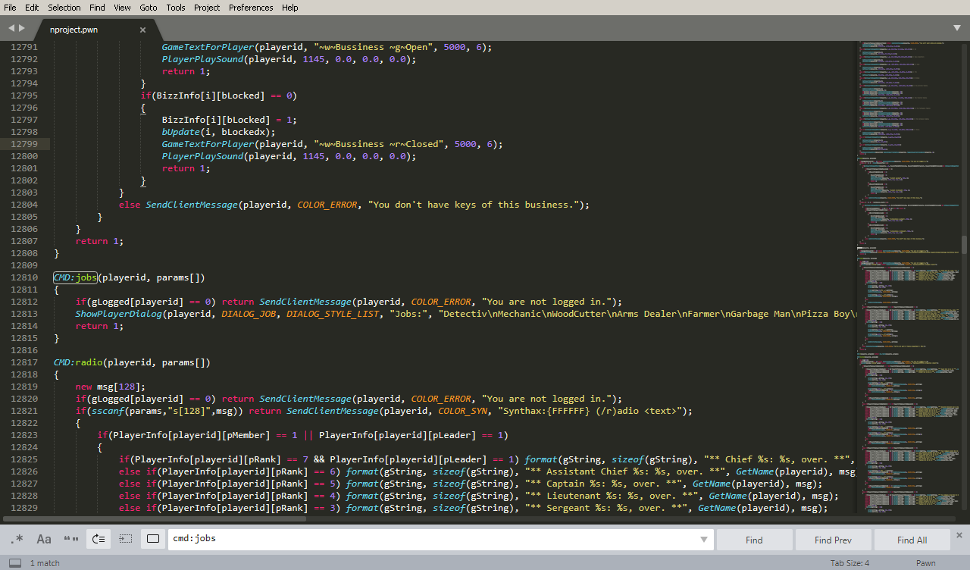Toggle wrap-around search option
Screen dimensions: 970x570
(99, 539)
